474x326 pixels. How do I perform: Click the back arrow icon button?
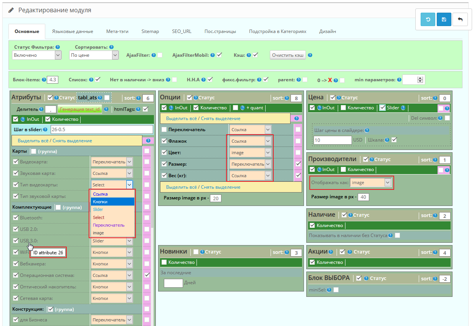point(460,19)
